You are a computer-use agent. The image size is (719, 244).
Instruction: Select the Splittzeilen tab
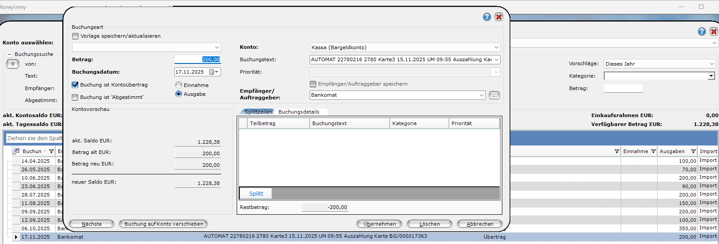click(x=258, y=112)
